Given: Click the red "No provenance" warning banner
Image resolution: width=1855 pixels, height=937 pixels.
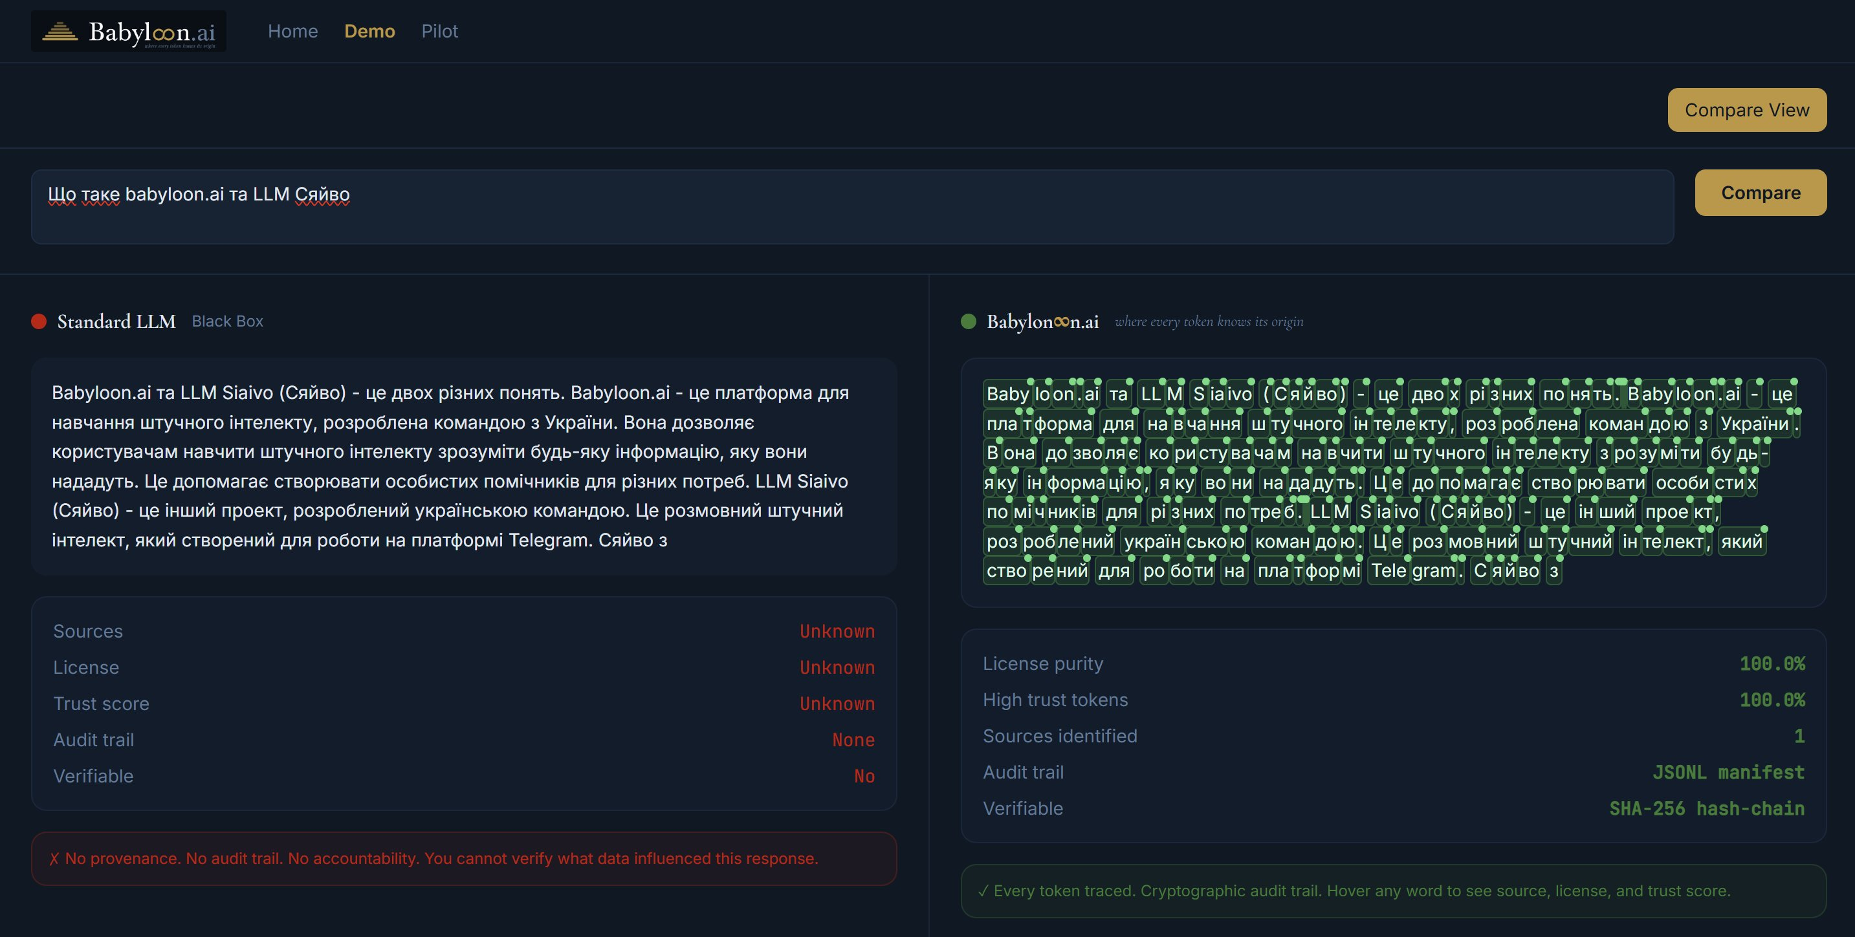Looking at the screenshot, I should point(464,859).
